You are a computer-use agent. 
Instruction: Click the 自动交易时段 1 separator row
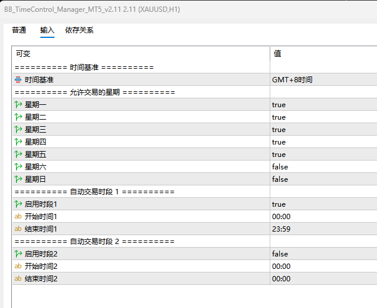94,192
